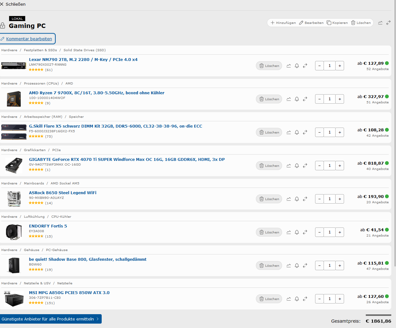Click the lock icon beside Gaming PC
The height and width of the screenshot is (328, 396).
coord(3,26)
